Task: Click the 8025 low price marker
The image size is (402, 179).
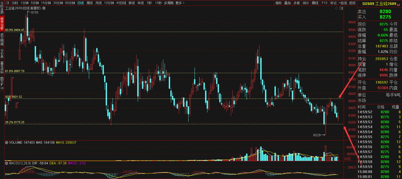Action: pos(317,135)
